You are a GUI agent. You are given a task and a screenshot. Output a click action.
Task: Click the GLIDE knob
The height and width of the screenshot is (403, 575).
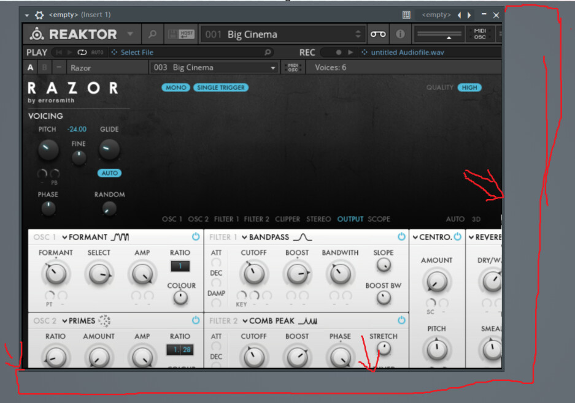[109, 149]
